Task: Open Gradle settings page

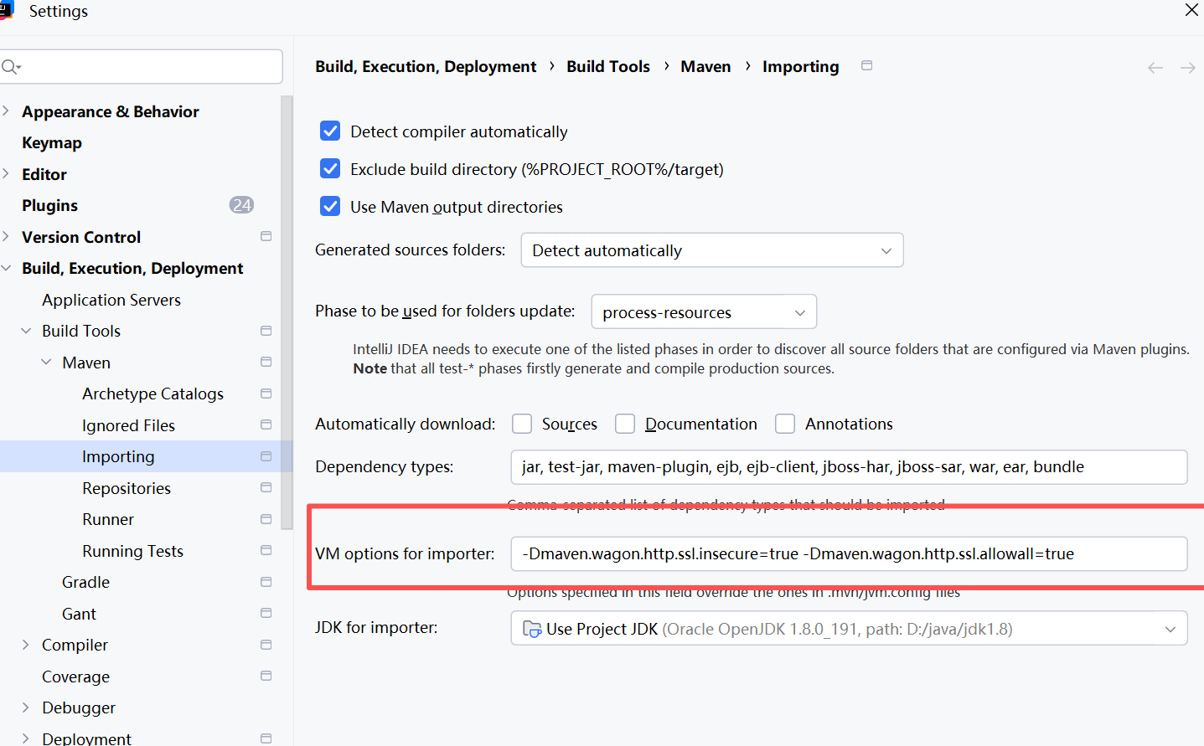Action: (x=85, y=582)
